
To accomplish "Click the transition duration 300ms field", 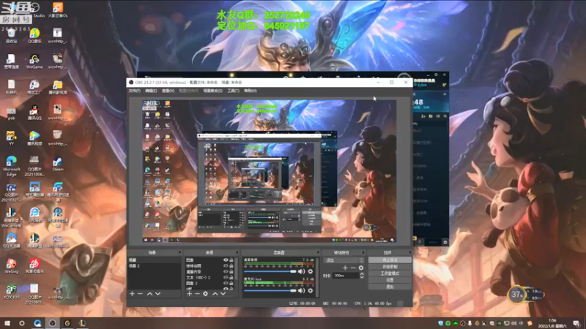I will (x=346, y=276).
